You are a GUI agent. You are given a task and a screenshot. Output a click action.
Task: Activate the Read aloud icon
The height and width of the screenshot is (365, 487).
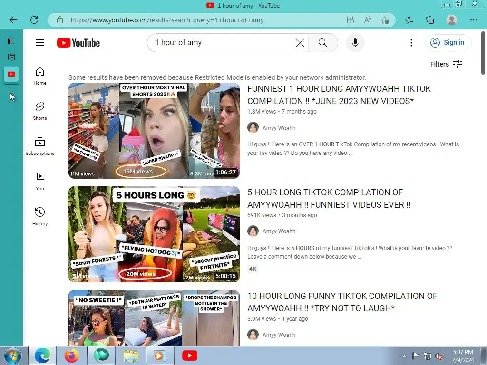(x=368, y=20)
